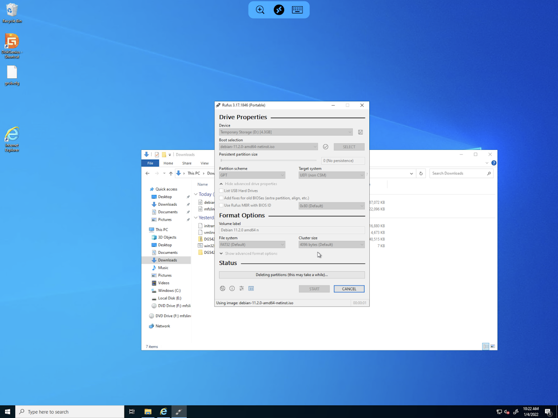This screenshot has width=558, height=418.
Task: Click the remote session zoom icon
Action: [x=260, y=10]
